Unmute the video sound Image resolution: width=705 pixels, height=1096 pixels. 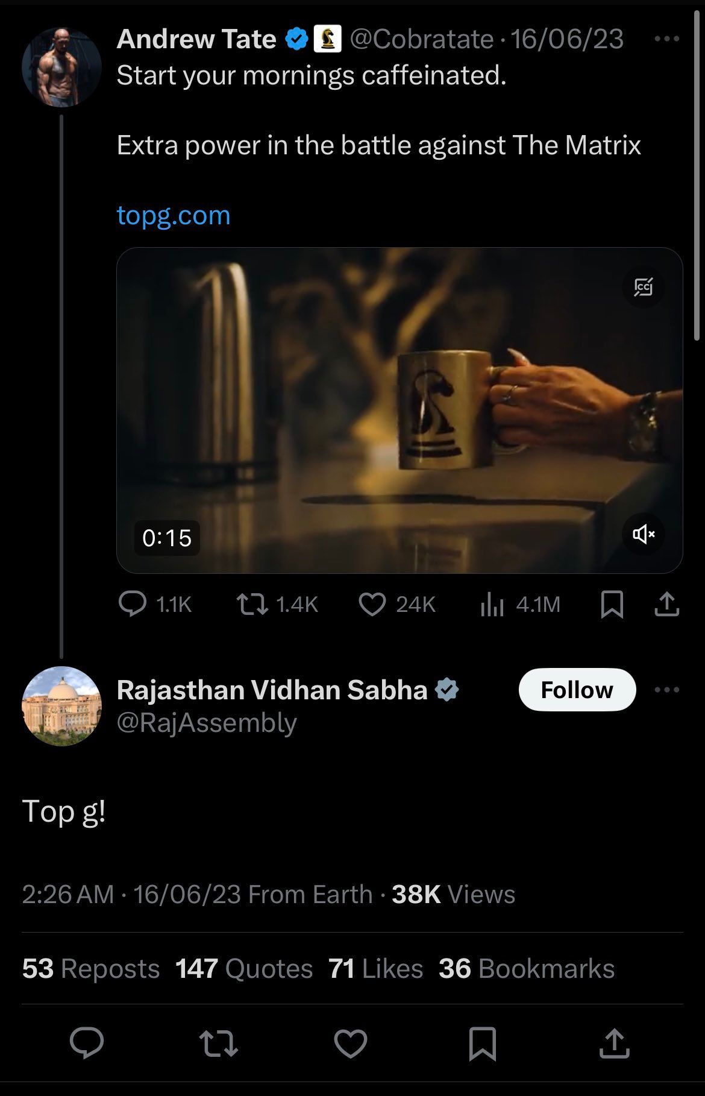(x=643, y=534)
